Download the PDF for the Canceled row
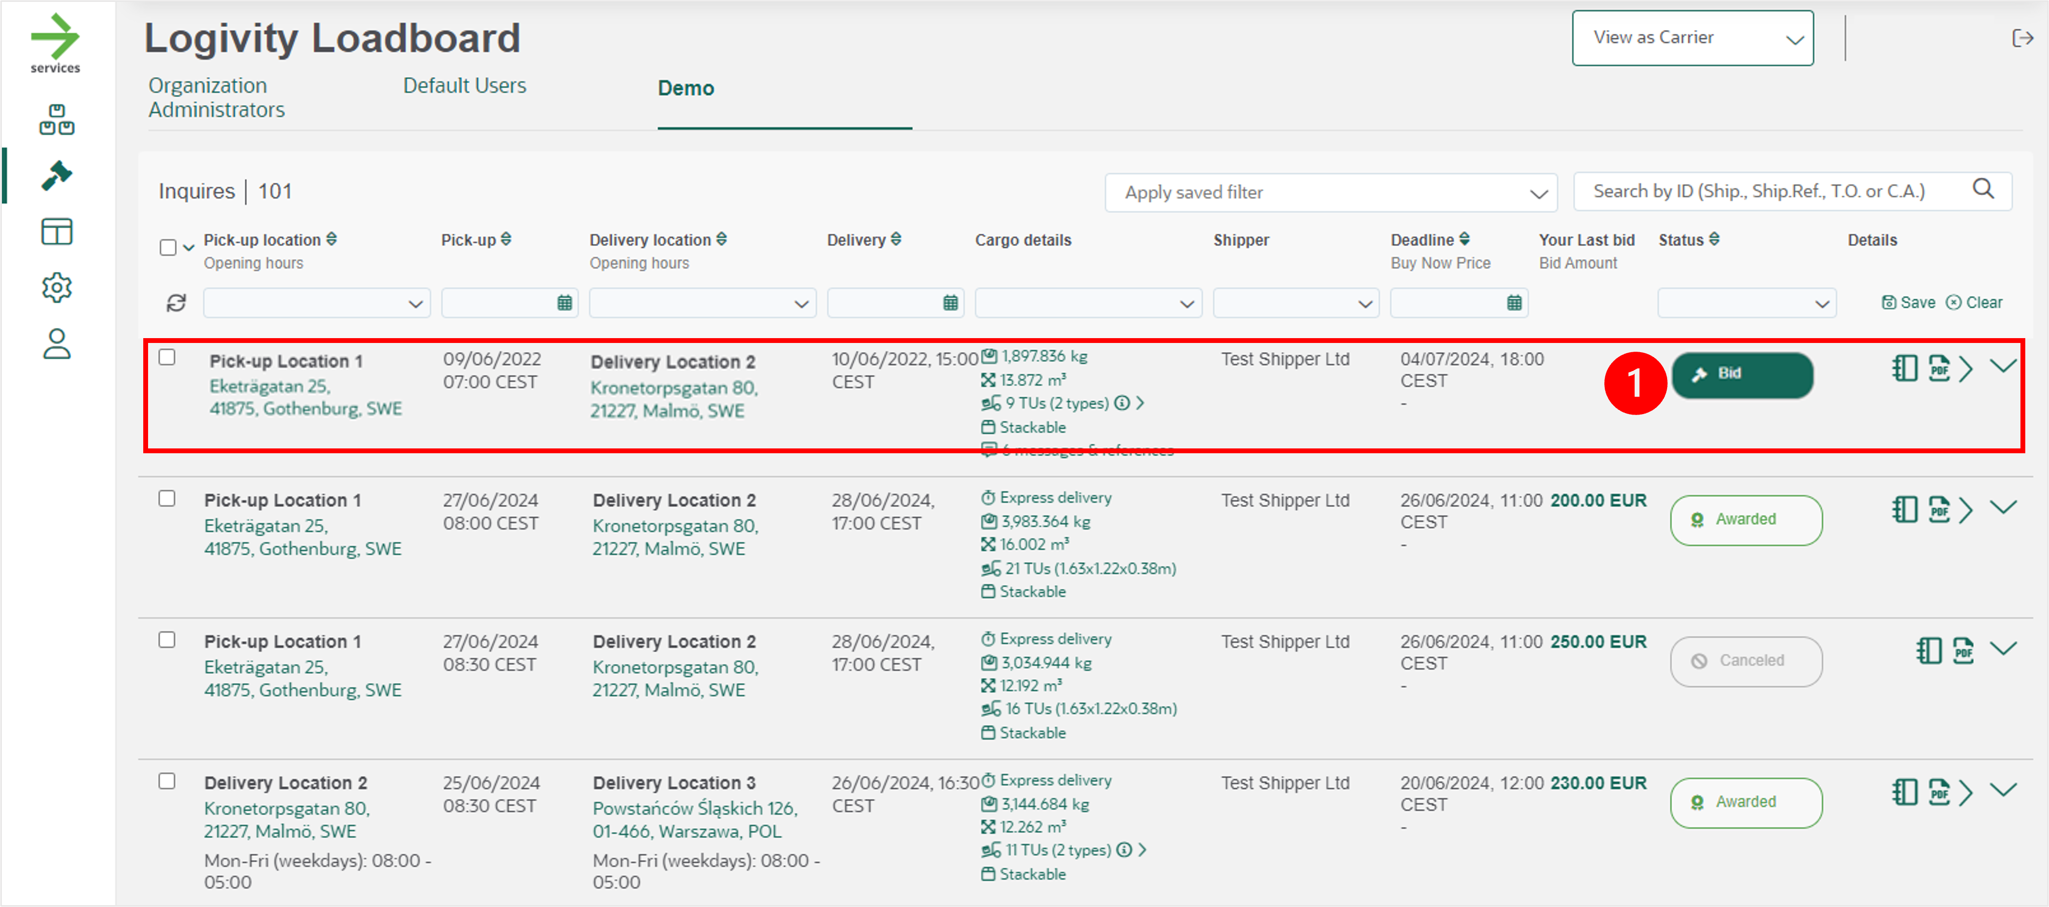Screen dimensions: 2049x907 pyautogui.click(x=1963, y=651)
